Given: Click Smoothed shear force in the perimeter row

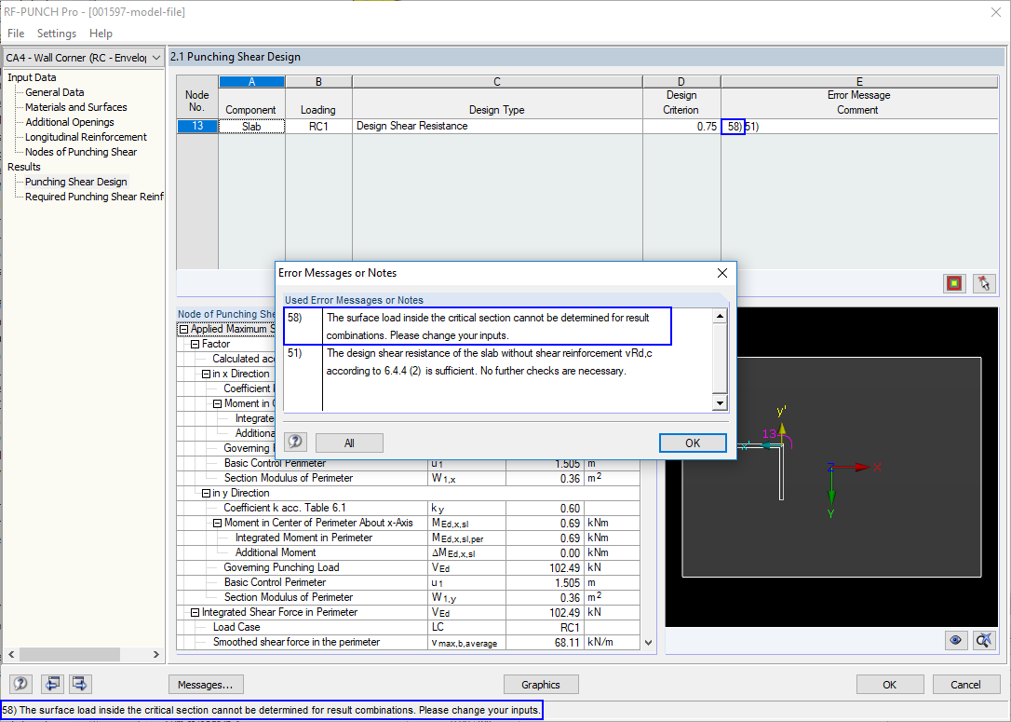Looking at the screenshot, I should [408, 643].
